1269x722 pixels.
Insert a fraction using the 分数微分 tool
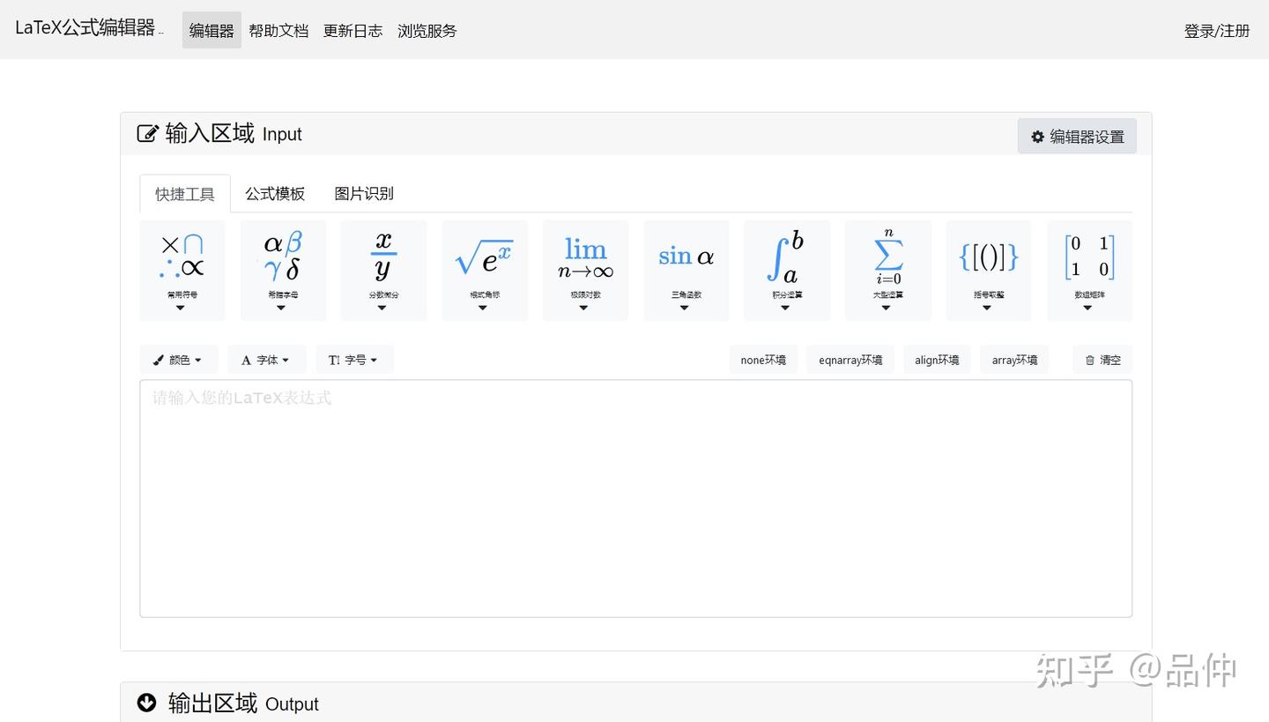[382, 260]
